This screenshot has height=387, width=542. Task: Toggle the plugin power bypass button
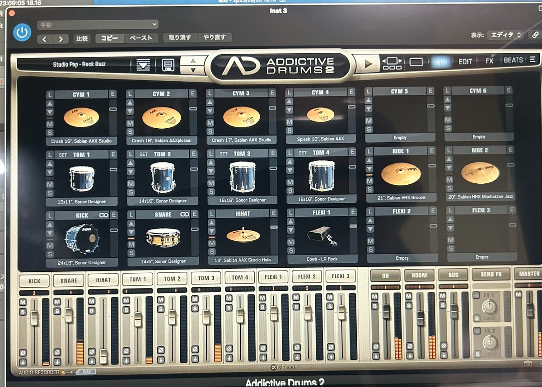[x=22, y=33]
